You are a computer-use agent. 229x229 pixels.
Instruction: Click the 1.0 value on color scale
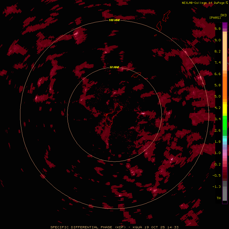click(218, 153)
